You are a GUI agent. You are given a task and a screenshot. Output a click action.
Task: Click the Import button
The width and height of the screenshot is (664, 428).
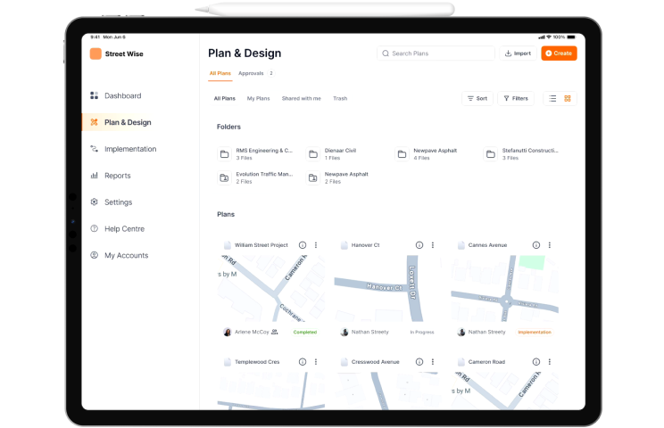[518, 53]
